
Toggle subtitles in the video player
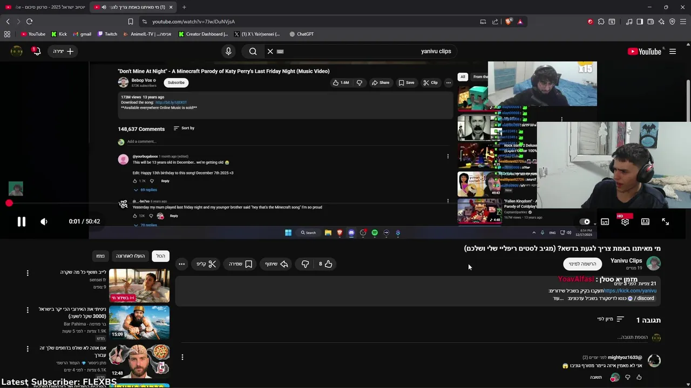click(605, 221)
